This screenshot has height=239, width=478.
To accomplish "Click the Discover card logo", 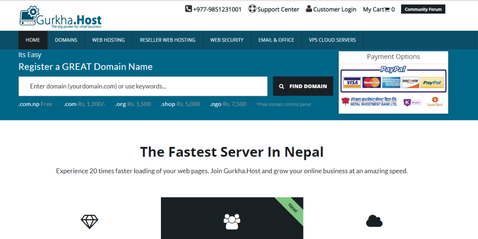I will 410,82.
